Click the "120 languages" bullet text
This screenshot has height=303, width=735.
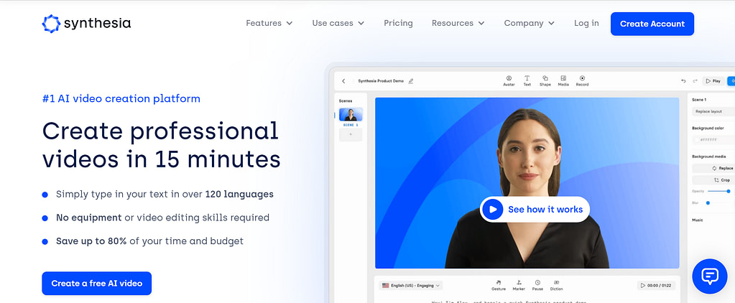pos(239,194)
